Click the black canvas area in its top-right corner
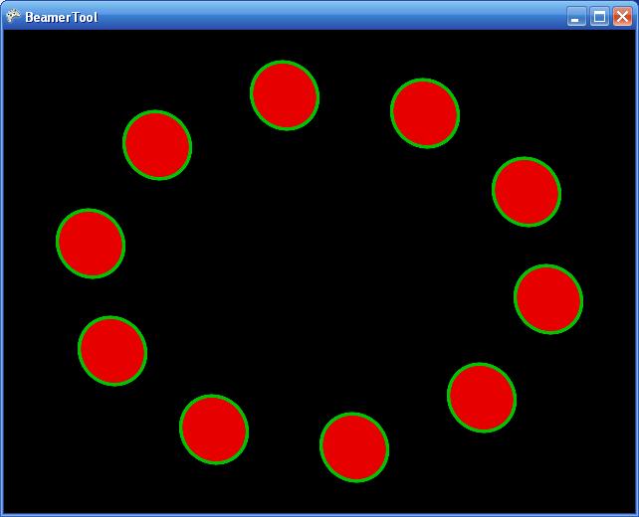Viewport: 639px width, 517px height. (619, 46)
